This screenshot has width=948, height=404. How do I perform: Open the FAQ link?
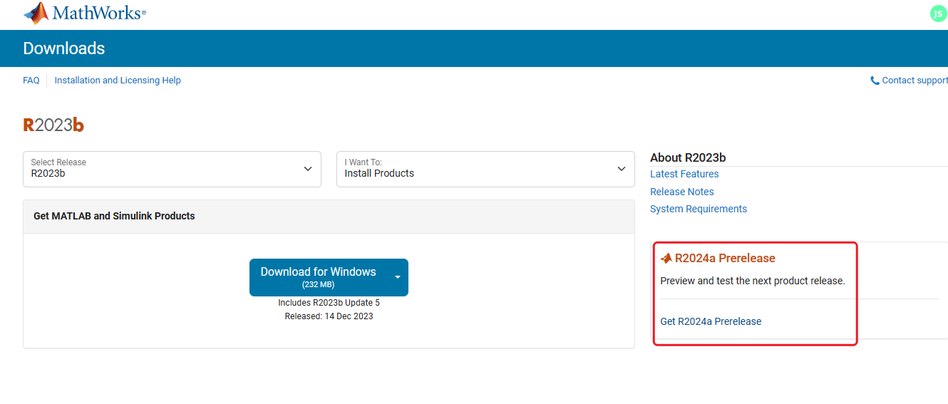pos(31,81)
